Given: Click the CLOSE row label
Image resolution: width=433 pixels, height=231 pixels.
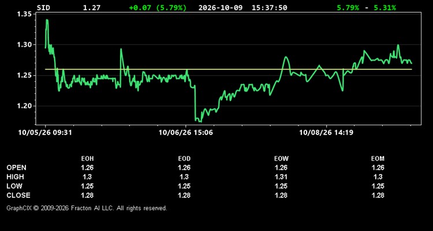Looking at the screenshot, I should (18, 195).
